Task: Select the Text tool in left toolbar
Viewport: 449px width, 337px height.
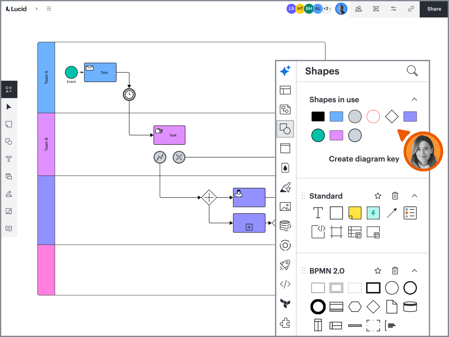Action: tap(9, 159)
